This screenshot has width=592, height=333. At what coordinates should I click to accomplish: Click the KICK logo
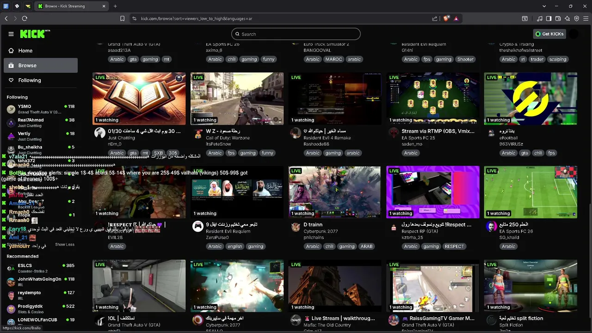35,34
